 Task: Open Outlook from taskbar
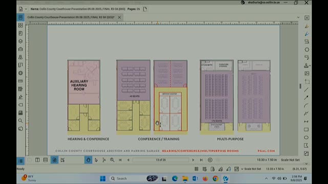(x=195, y=178)
